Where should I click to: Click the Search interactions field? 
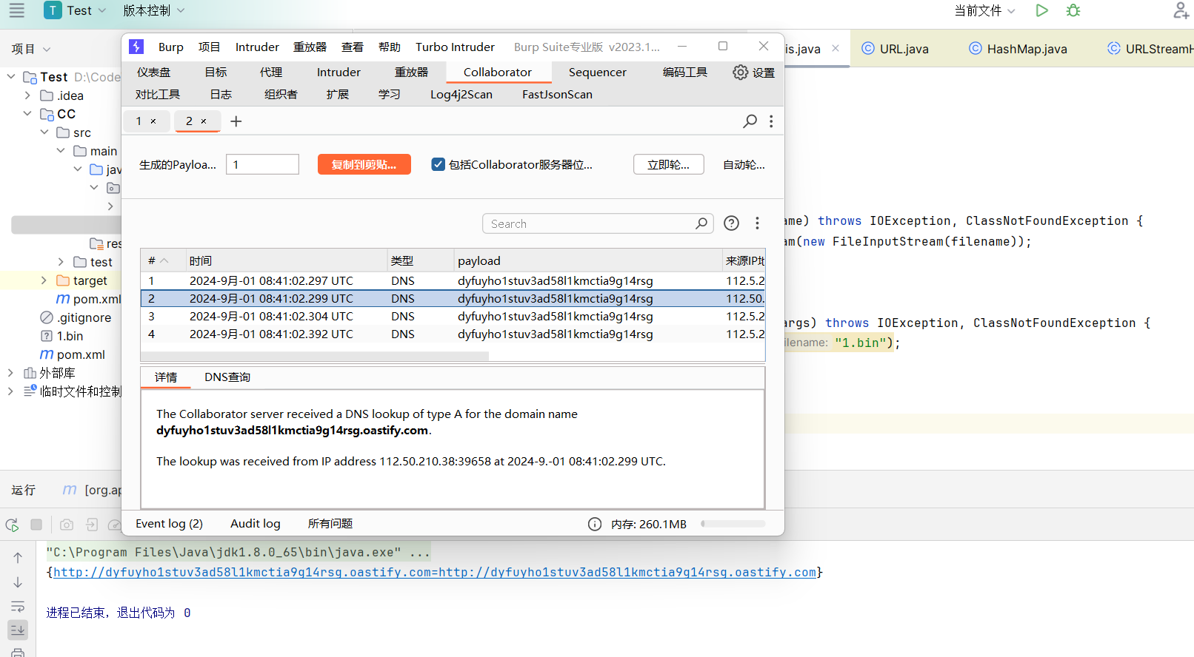(x=598, y=223)
